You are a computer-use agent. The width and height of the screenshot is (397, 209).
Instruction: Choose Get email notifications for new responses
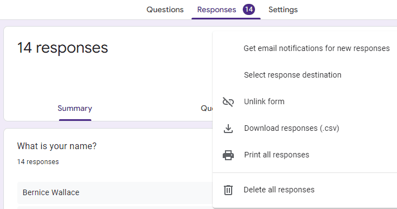(316, 48)
